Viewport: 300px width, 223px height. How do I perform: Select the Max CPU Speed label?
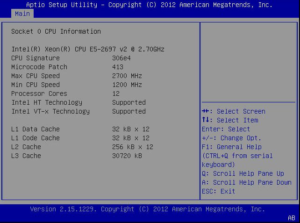pyautogui.click(x=36, y=76)
